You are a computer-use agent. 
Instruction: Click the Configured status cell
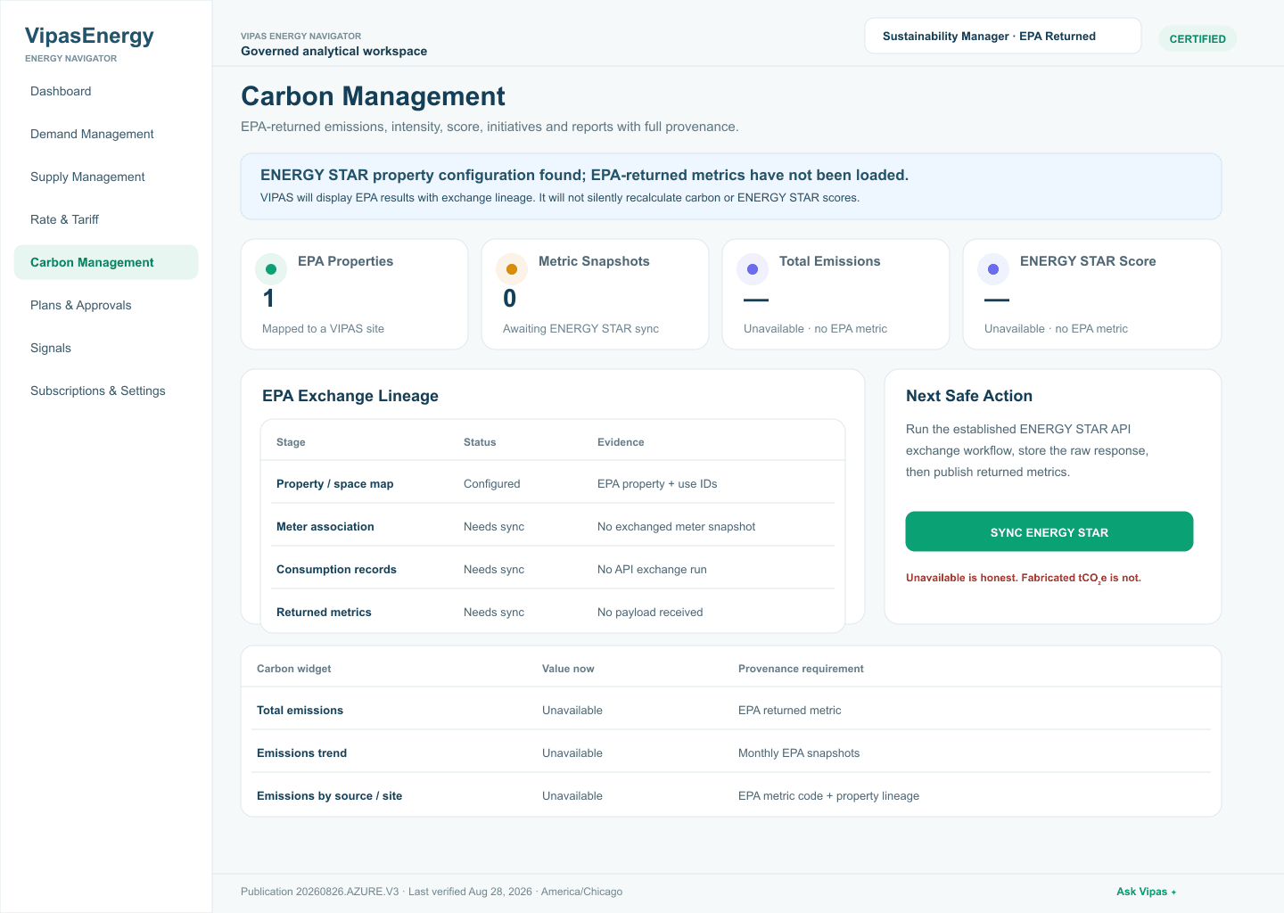[491, 483]
